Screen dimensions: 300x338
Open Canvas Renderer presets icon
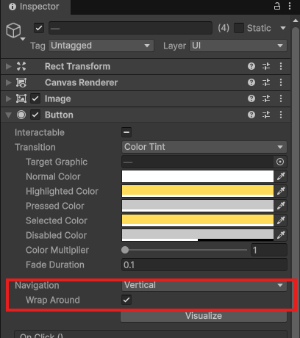coord(266,82)
